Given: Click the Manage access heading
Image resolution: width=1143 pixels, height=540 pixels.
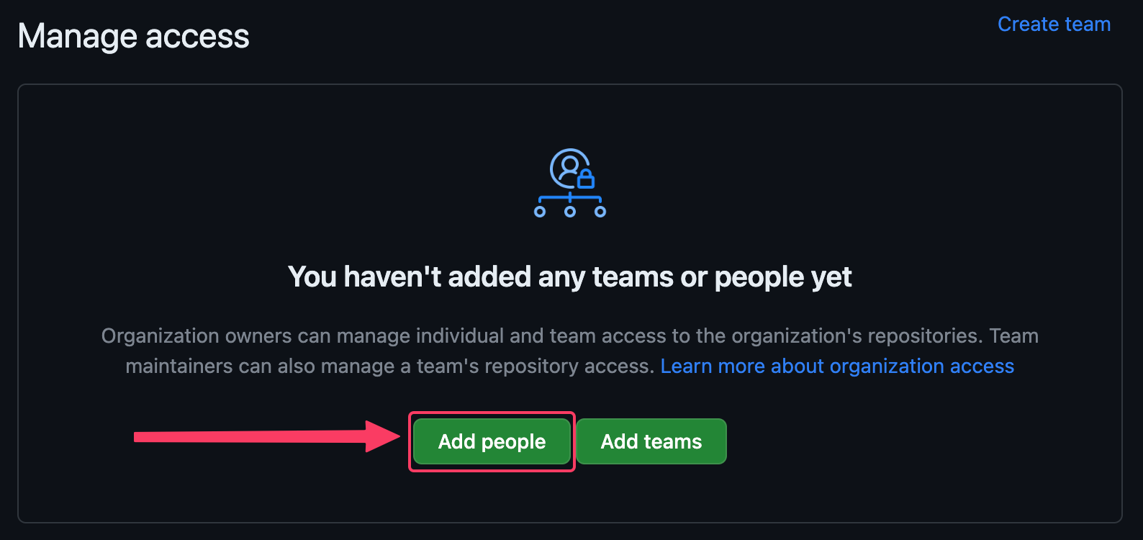Looking at the screenshot, I should pyautogui.click(x=133, y=35).
